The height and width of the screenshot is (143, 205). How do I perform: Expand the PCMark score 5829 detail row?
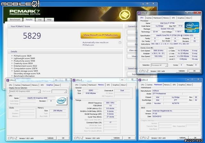click(12, 56)
